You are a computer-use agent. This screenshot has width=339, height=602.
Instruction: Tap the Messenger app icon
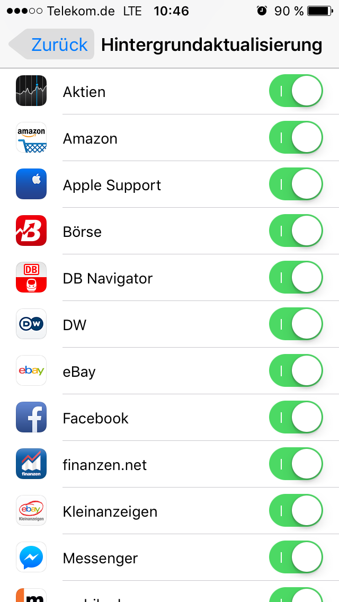pos(31,557)
